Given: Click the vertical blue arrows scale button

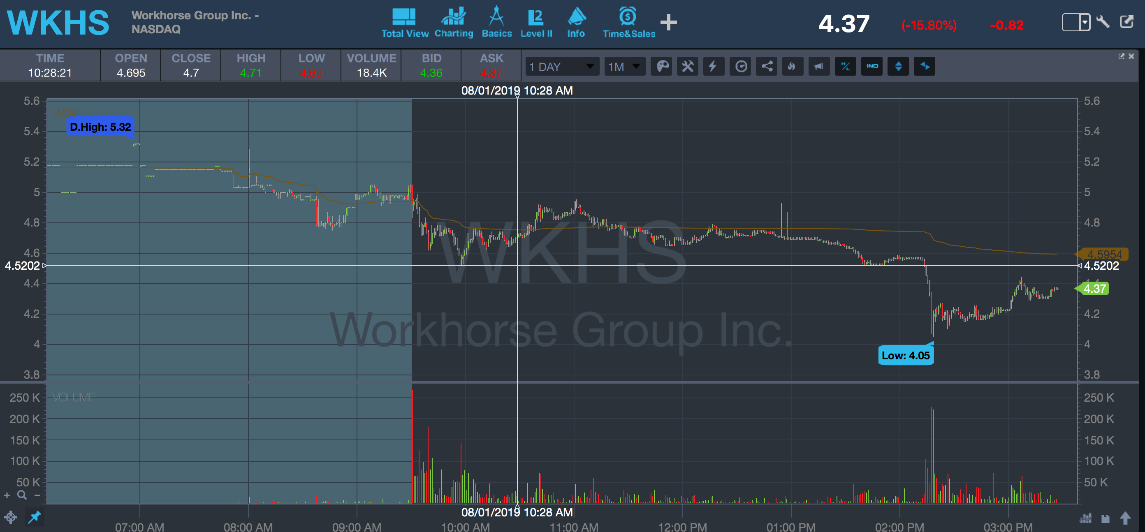Looking at the screenshot, I should click(898, 67).
